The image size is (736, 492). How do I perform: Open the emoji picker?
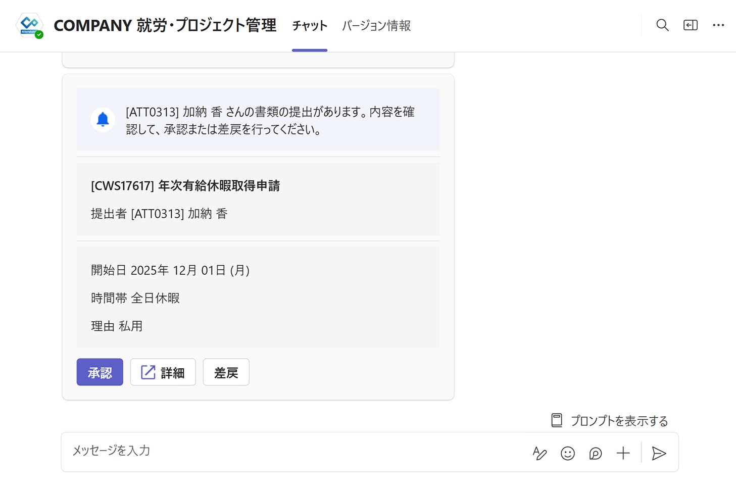click(568, 453)
